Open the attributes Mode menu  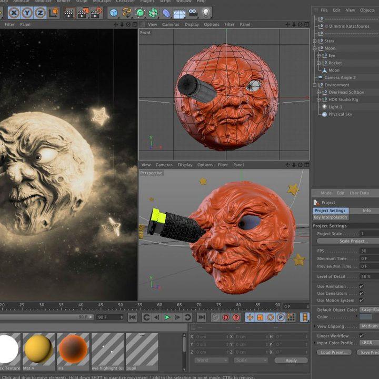click(326, 193)
